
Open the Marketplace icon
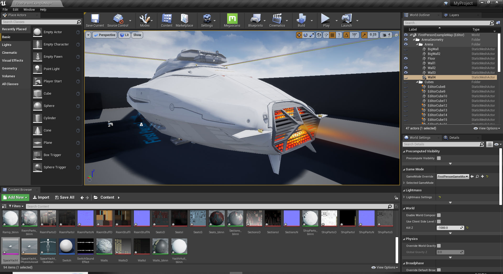click(x=184, y=20)
